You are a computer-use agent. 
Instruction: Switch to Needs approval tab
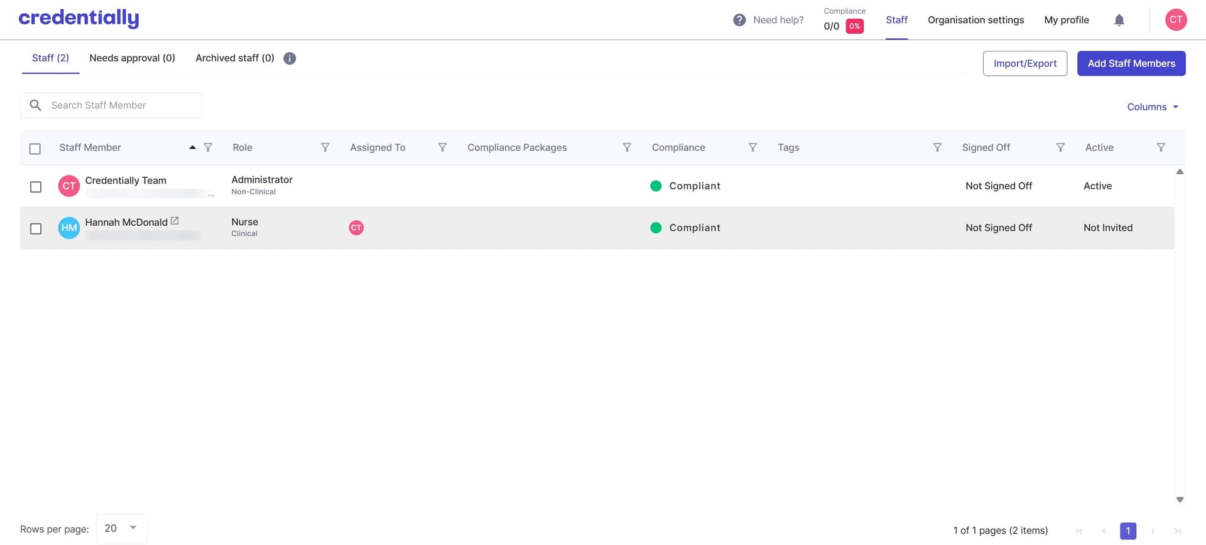point(132,58)
